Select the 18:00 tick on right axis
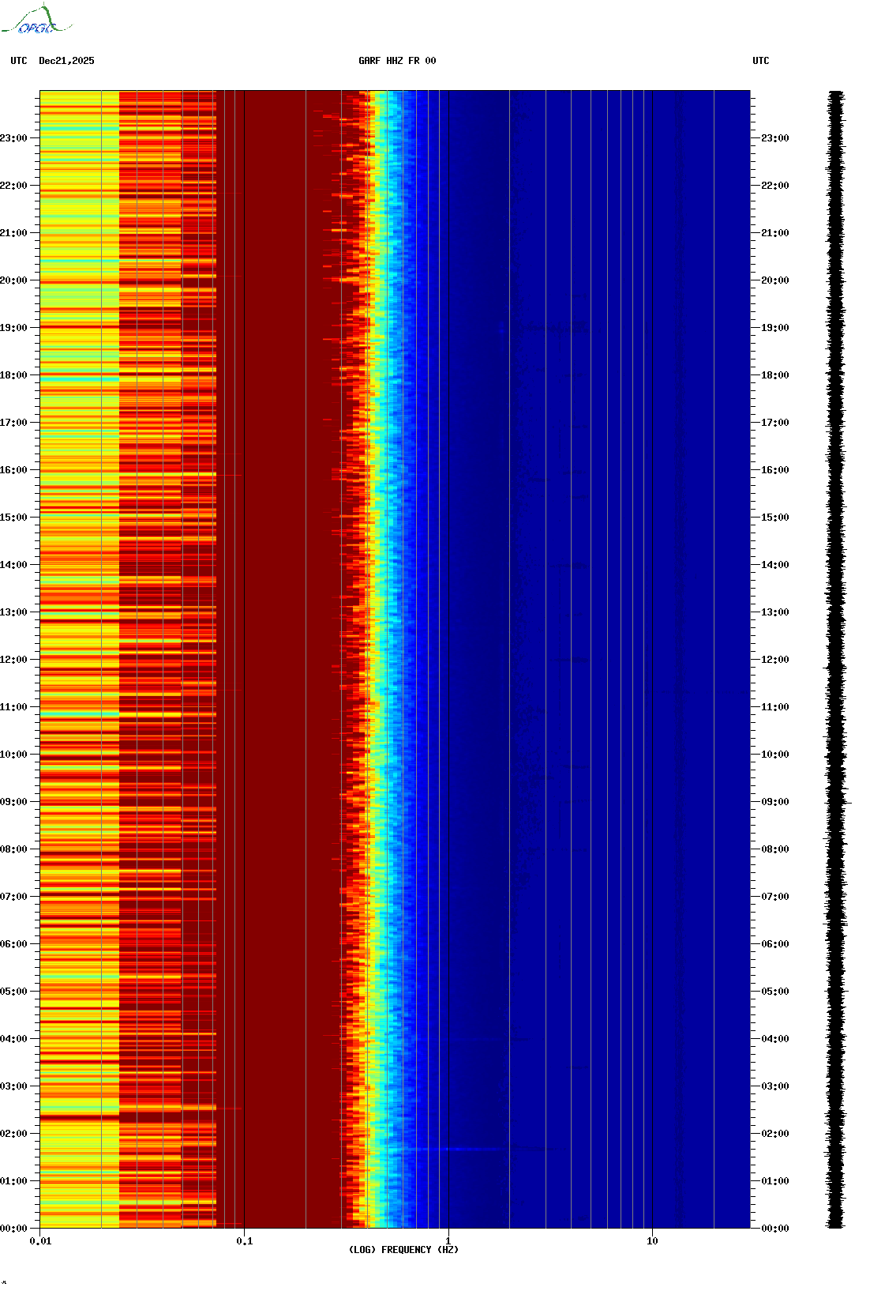 (774, 375)
